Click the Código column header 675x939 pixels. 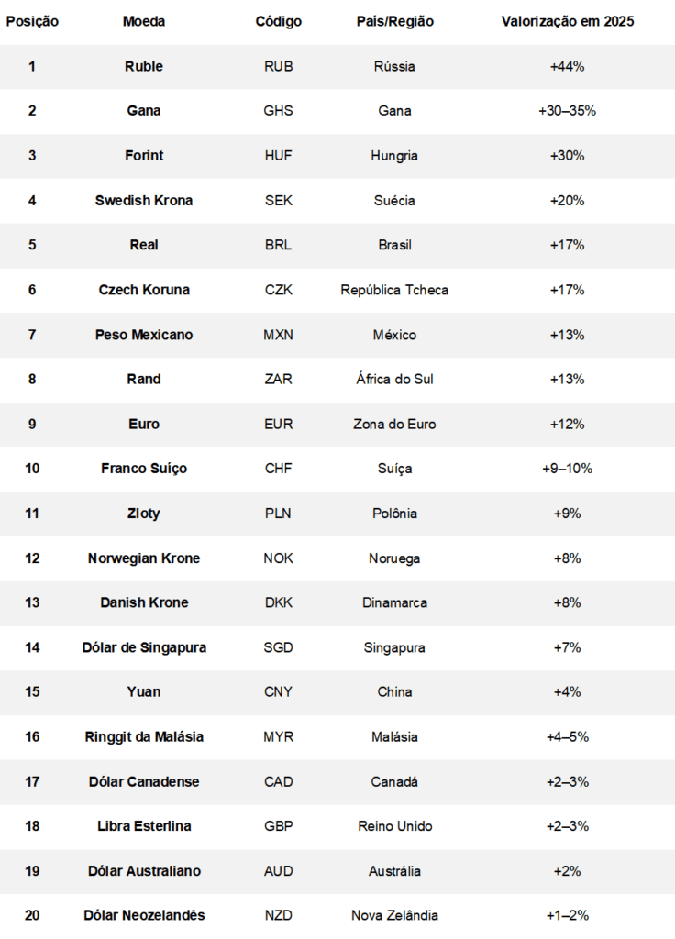coord(278,21)
